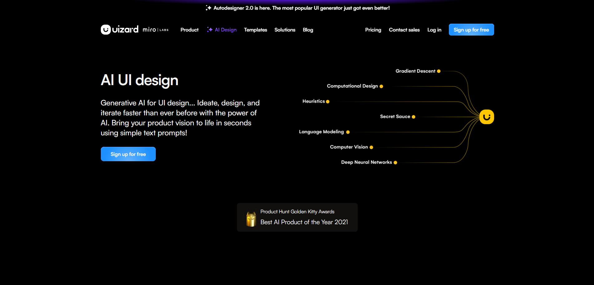
Task: Open the Product menu
Action: coord(189,30)
